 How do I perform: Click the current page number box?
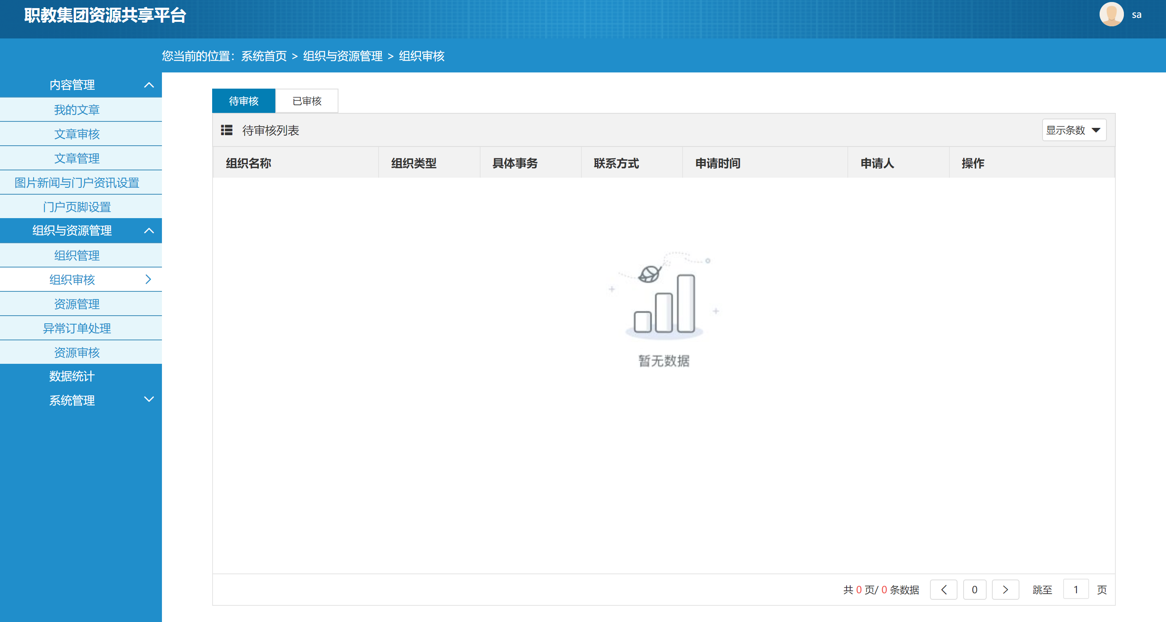click(974, 590)
